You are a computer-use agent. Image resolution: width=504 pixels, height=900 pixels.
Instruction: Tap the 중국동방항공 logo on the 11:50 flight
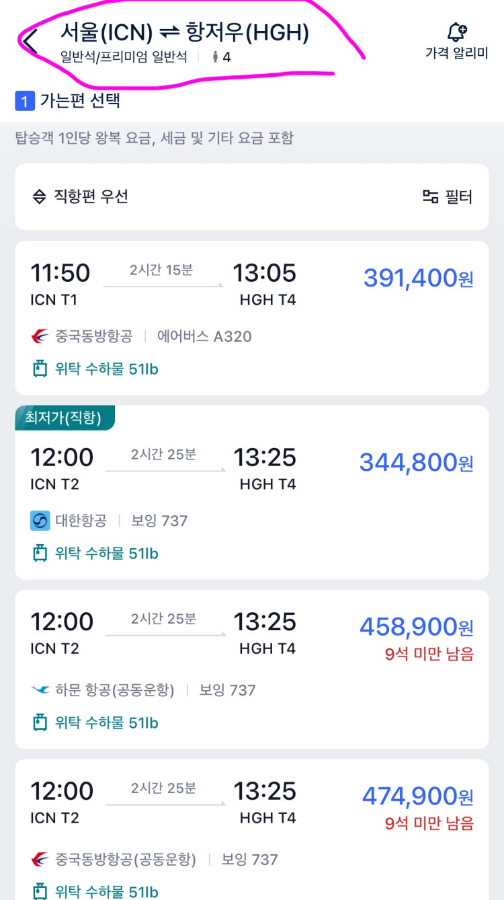[40, 336]
